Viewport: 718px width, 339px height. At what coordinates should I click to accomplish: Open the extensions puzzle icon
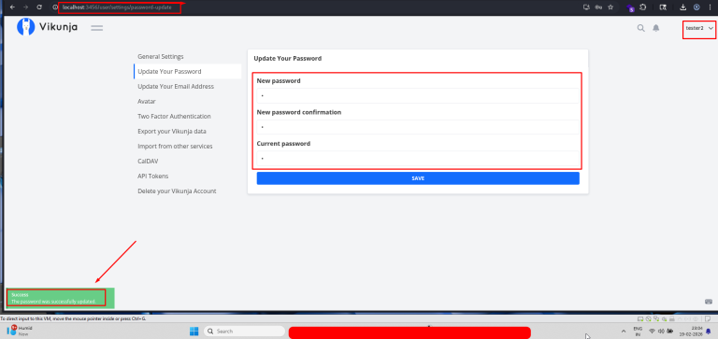click(x=643, y=7)
